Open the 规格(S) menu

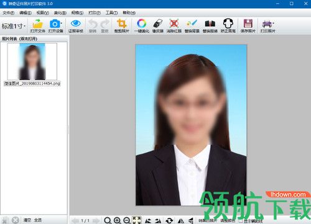coord(77,13)
